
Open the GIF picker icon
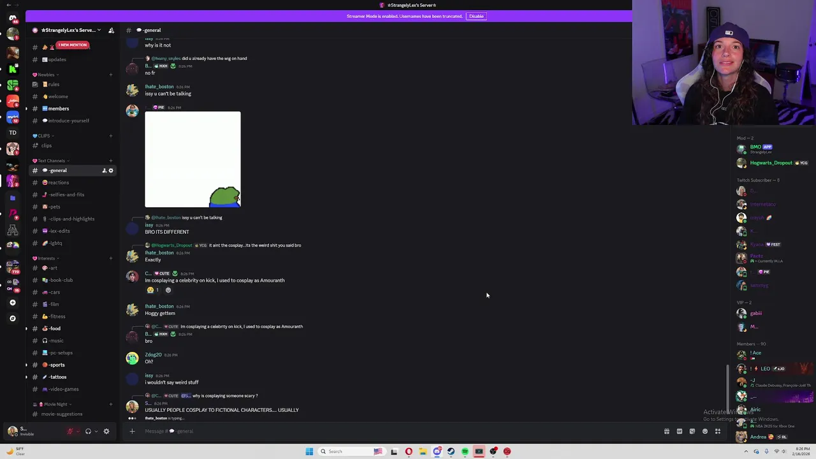click(680, 432)
